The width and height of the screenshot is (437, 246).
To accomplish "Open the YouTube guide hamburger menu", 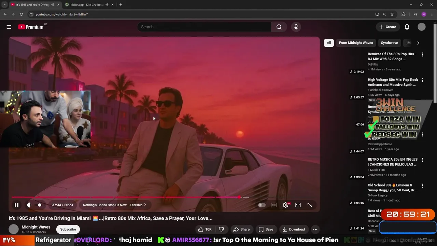I will 9,27.
